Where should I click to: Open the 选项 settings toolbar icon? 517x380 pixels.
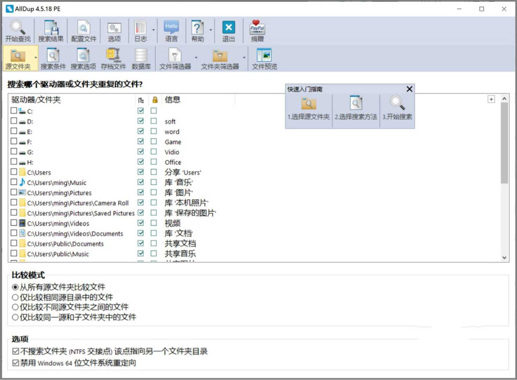coord(114,31)
